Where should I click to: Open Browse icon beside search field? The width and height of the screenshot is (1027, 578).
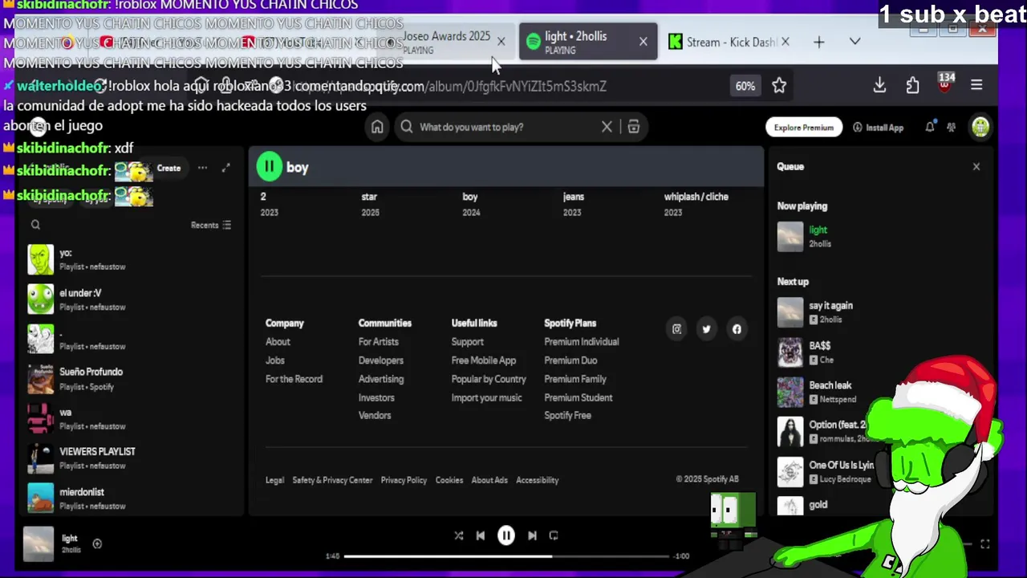click(x=633, y=127)
